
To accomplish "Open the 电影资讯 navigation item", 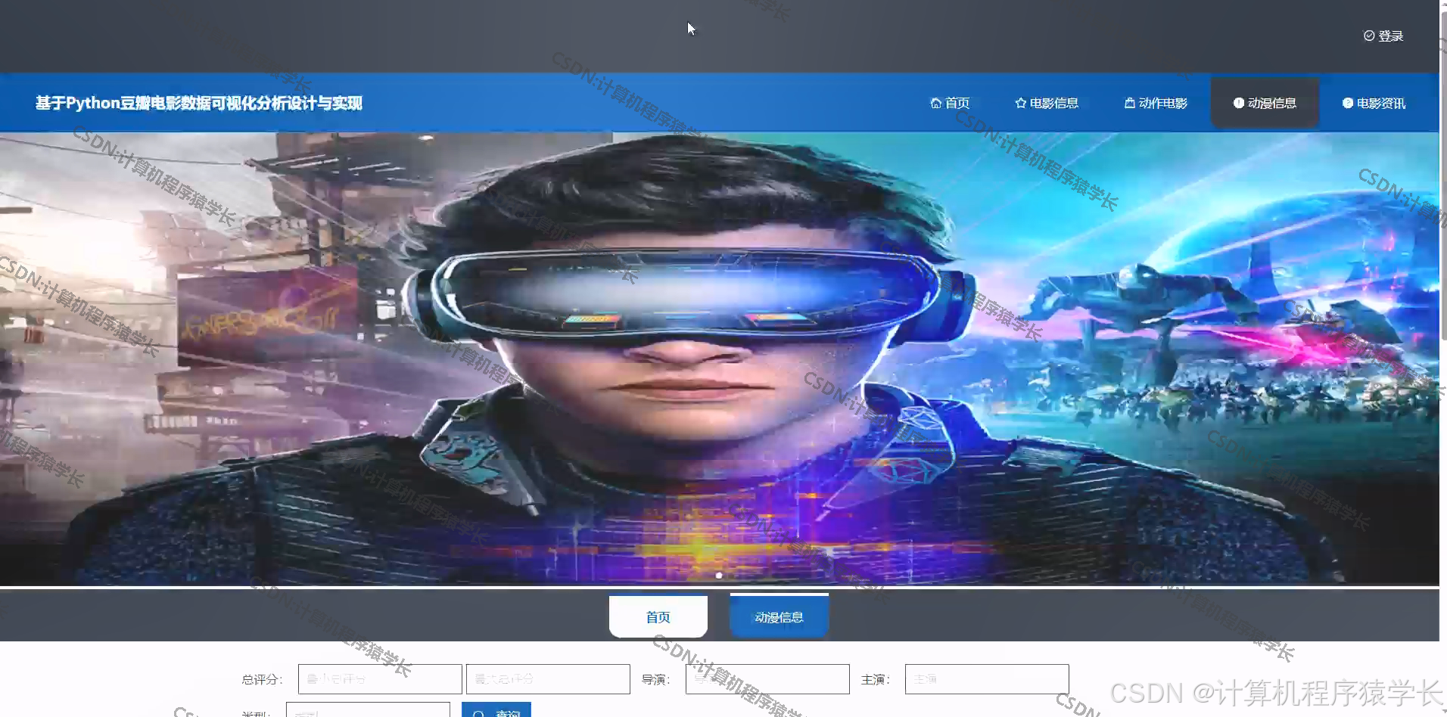I will click(x=1374, y=103).
